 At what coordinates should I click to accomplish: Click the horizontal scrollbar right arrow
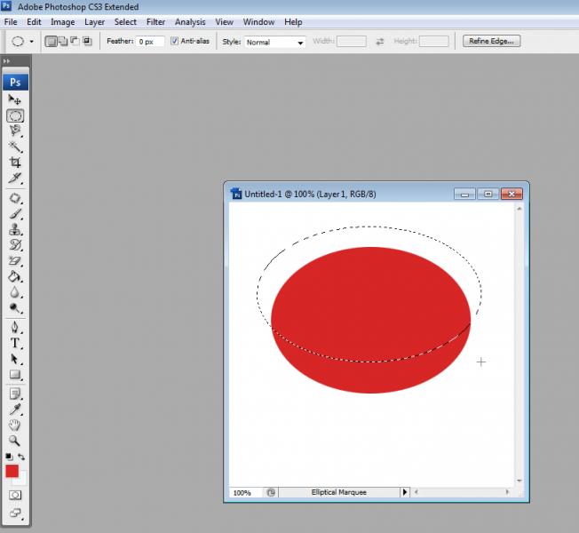point(507,491)
